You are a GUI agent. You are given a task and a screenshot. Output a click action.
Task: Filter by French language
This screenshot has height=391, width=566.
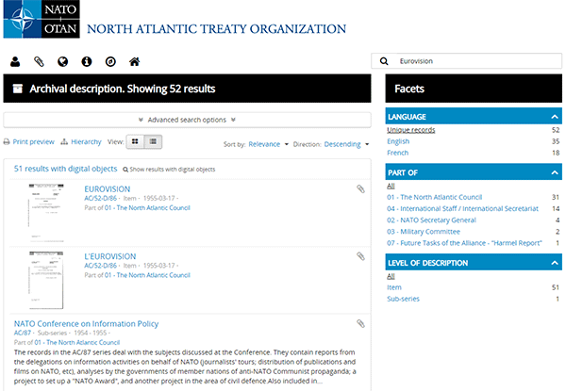(398, 153)
